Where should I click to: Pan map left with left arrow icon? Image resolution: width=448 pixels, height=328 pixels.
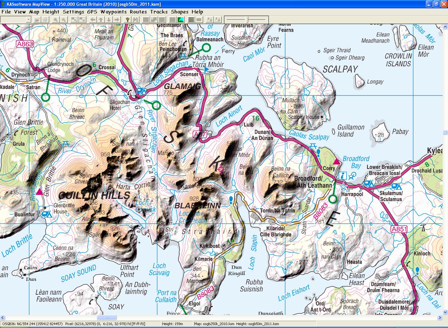point(93,20)
